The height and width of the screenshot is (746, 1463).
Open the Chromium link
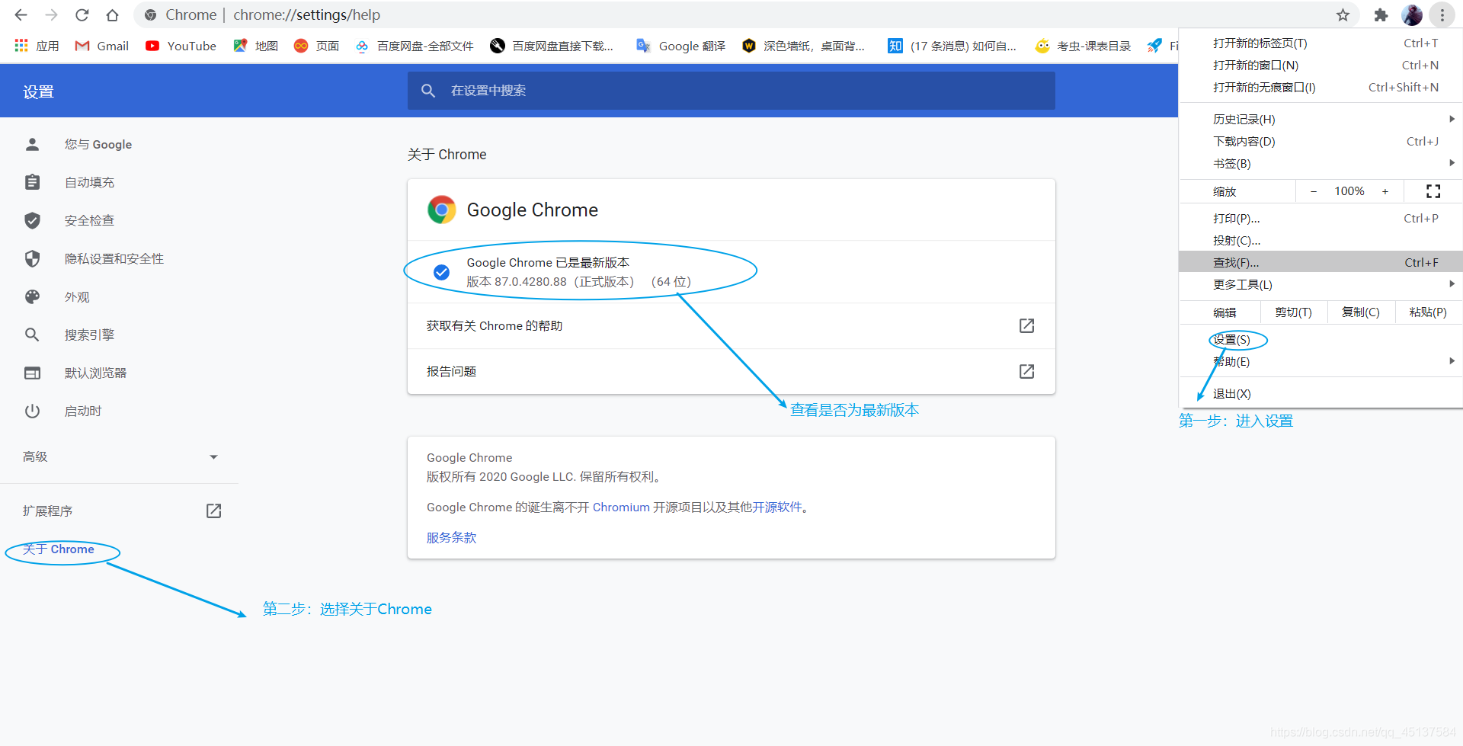tap(621, 507)
